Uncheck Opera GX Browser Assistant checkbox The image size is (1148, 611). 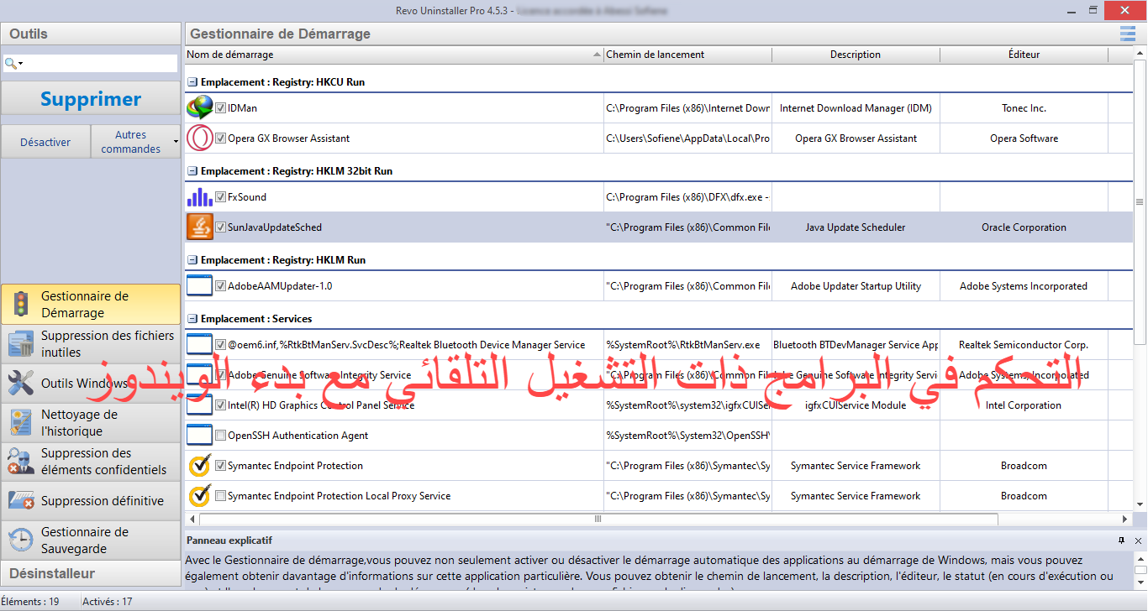click(220, 138)
